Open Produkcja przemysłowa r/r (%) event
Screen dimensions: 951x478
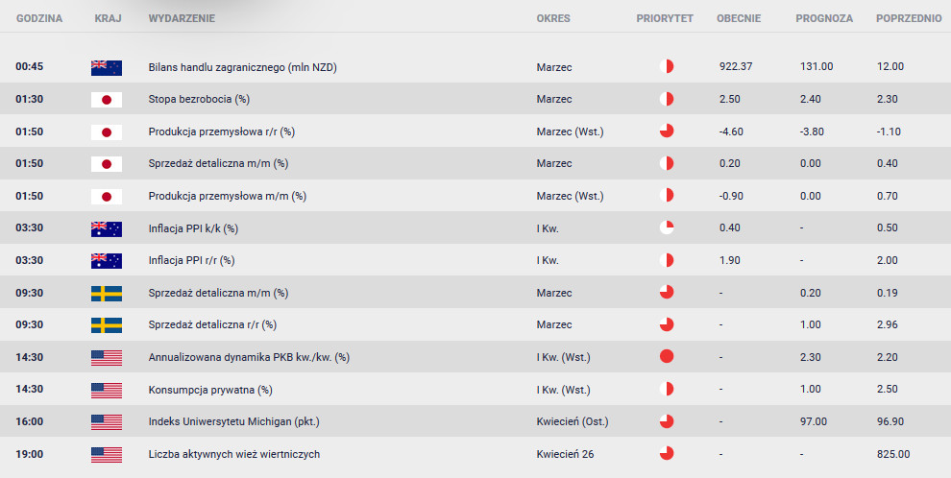point(221,131)
